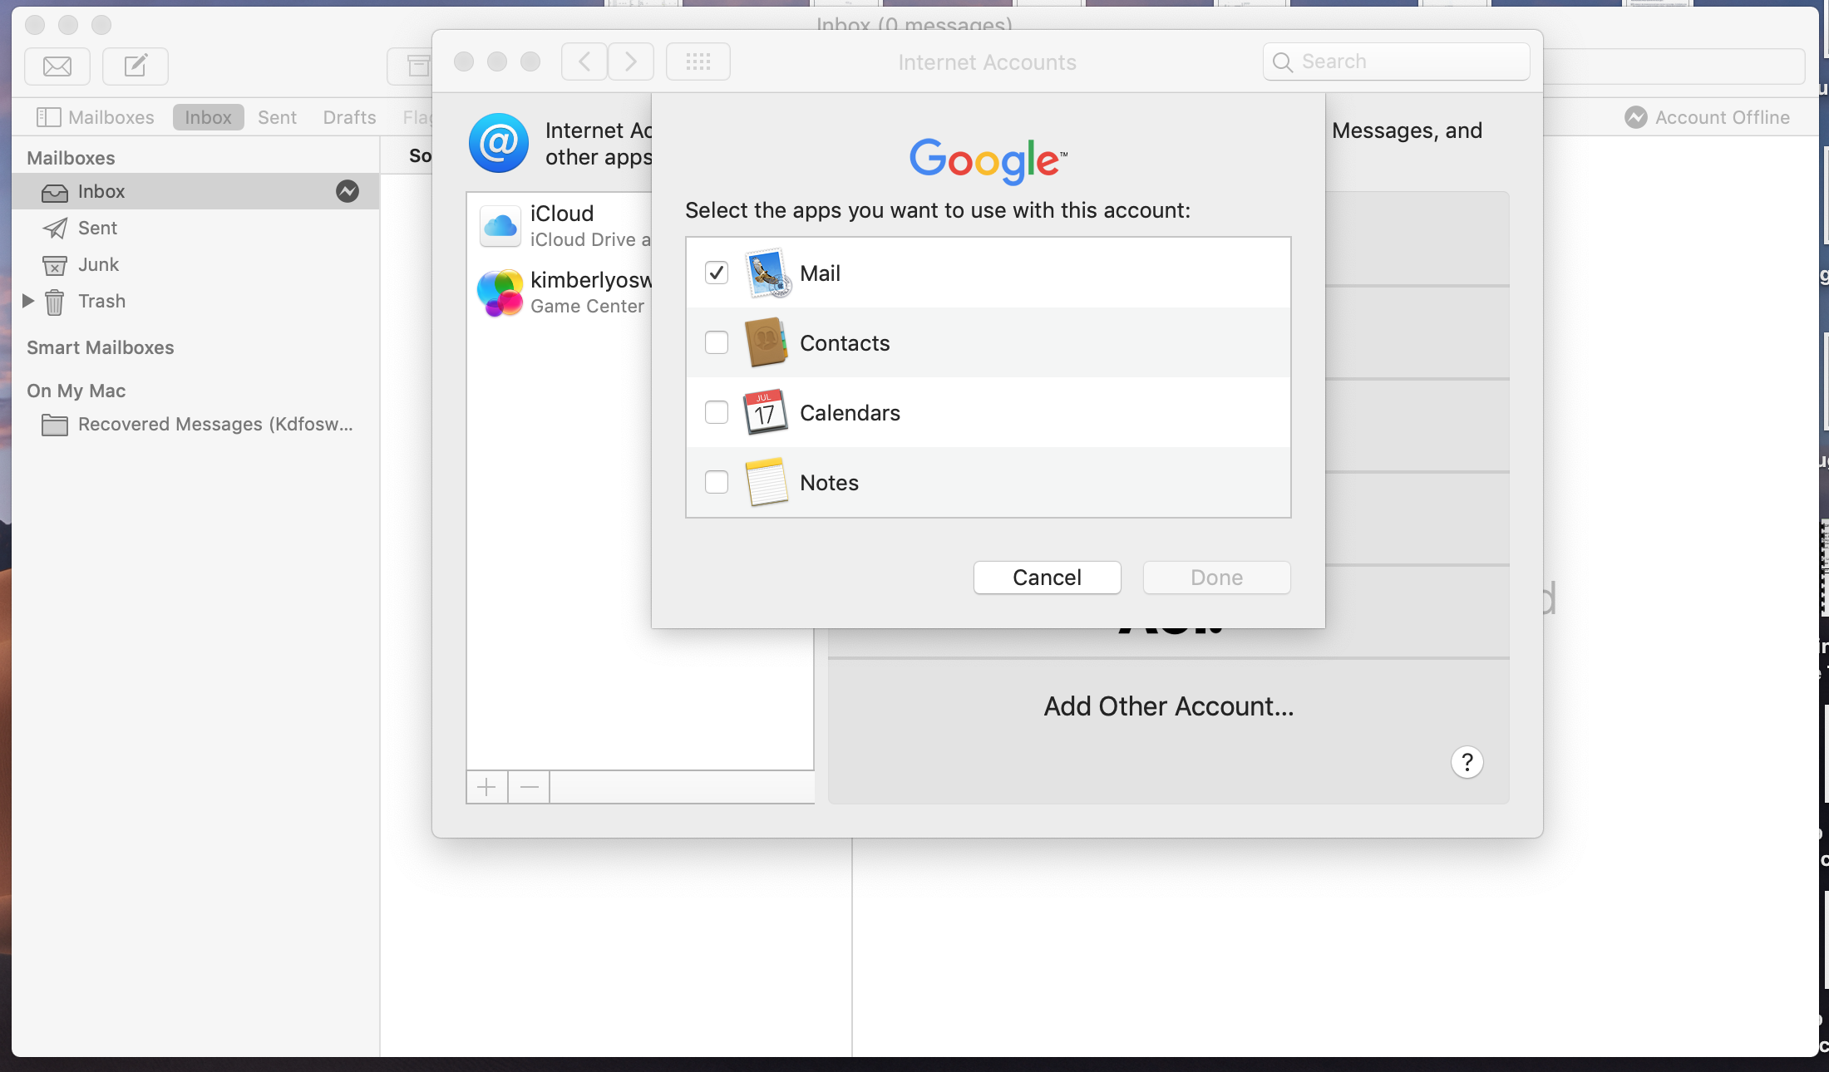The height and width of the screenshot is (1072, 1829).
Task: Enable the Contacts checkbox
Action: 716,342
